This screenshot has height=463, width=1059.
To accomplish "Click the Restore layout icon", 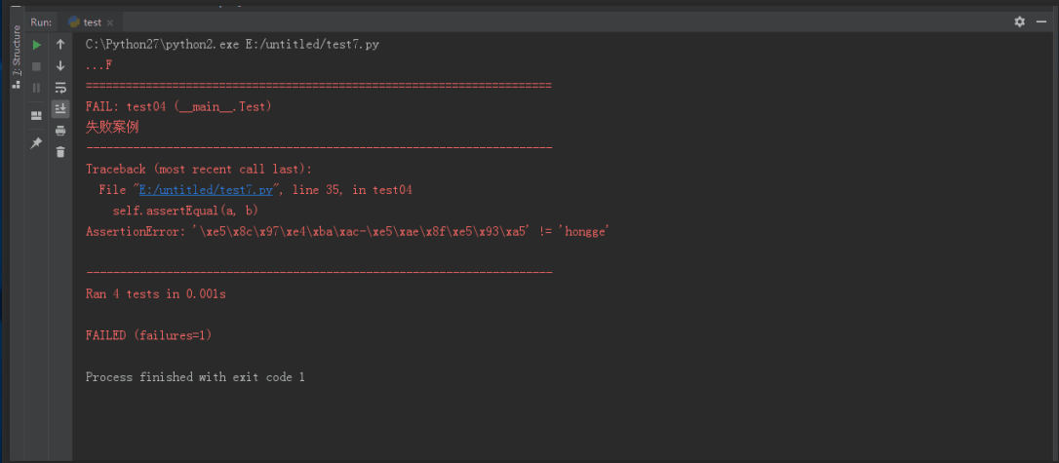I will [36, 115].
